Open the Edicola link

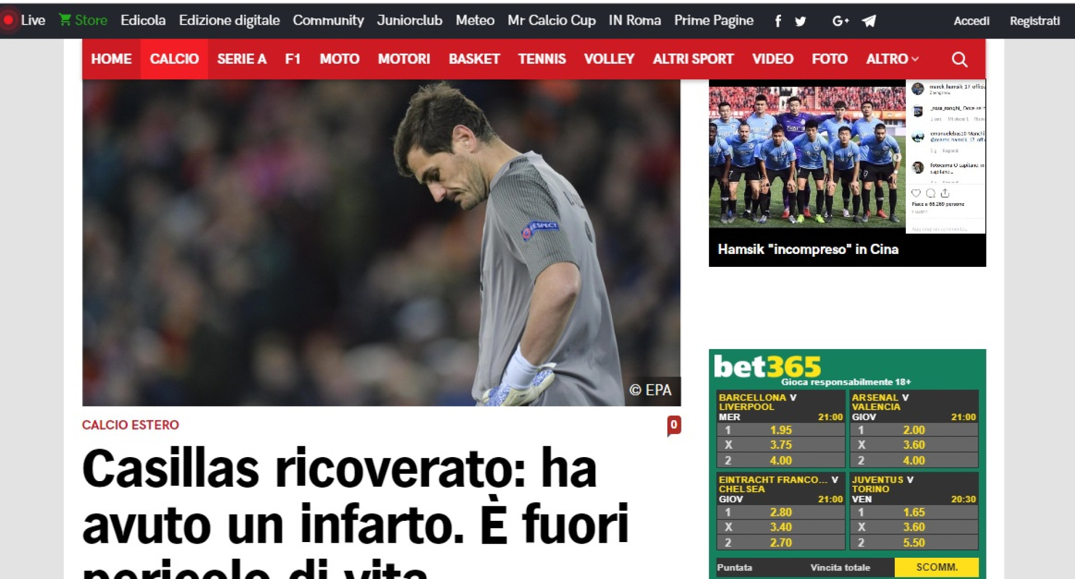[x=143, y=20]
